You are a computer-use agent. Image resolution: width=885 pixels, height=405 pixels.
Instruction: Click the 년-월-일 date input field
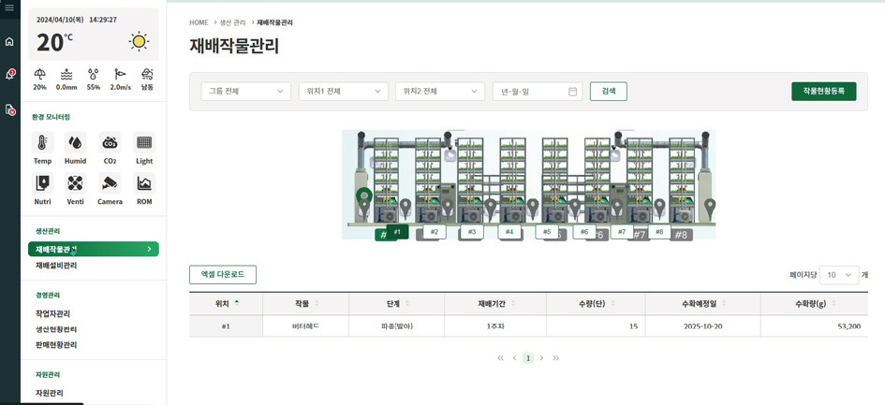(x=537, y=92)
